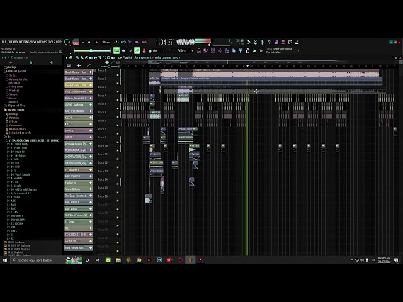Click the Track 5 header label
Image resolution: width=403 pixels, height=302 pixels.
click(102, 104)
